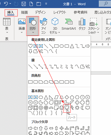Choose the lightning bolt shape

[x=72, y=108]
